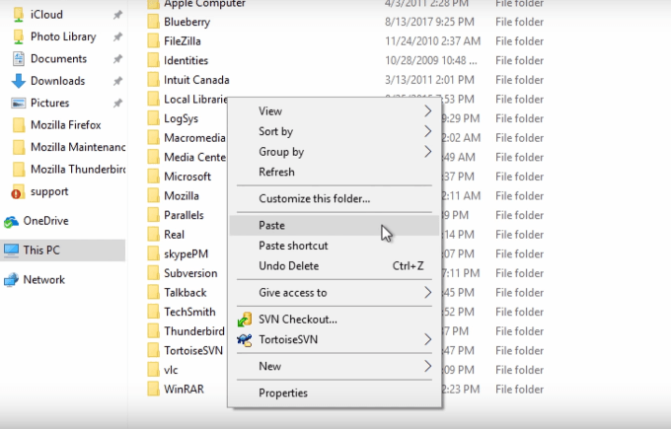Choose Customize this folder
671x429 pixels.
[334, 199]
